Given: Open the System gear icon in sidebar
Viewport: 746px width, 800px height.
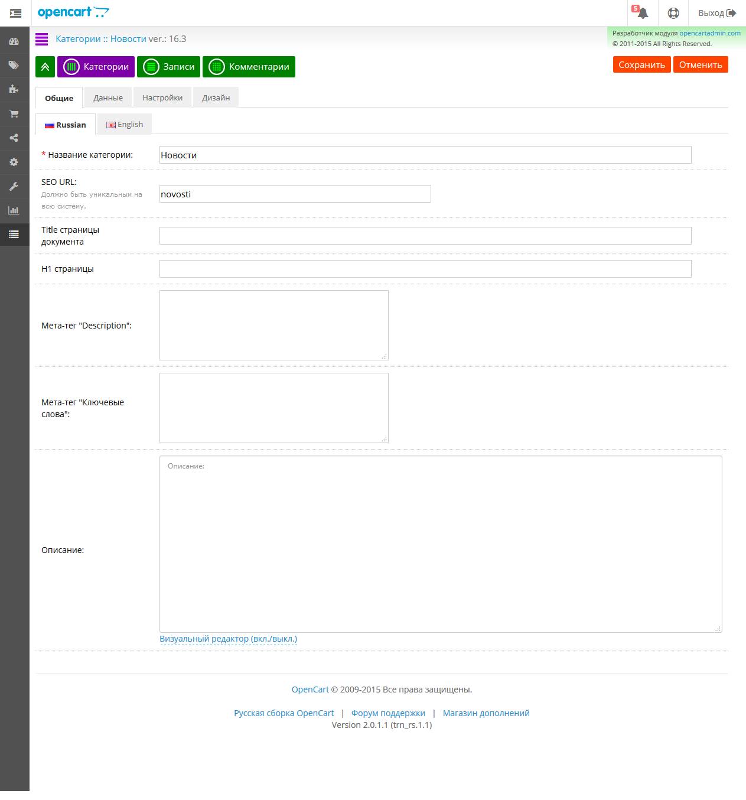Looking at the screenshot, I should click(x=14, y=162).
